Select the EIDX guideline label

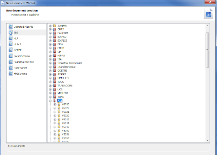coord(60,44)
